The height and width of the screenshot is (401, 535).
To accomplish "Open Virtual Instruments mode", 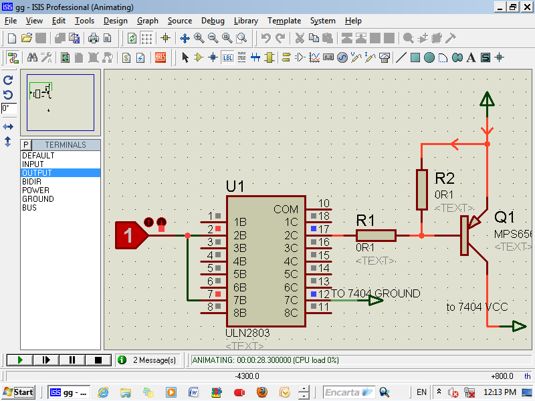I will click(x=385, y=57).
